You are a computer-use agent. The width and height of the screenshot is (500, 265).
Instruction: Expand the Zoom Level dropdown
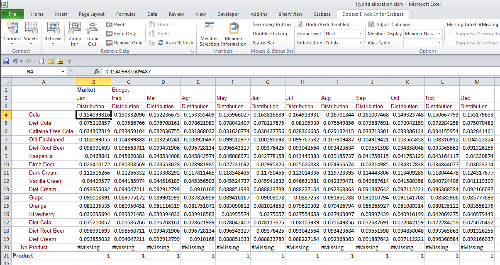[360, 34]
